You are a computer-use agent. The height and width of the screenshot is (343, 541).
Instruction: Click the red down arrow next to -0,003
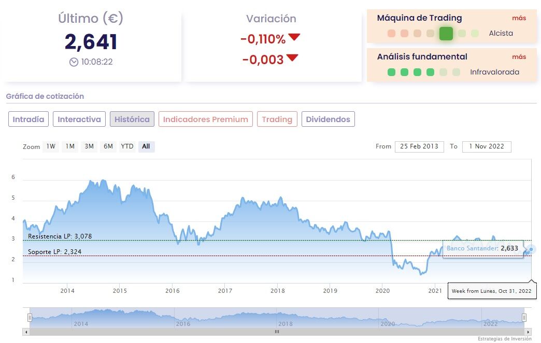click(292, 58)
